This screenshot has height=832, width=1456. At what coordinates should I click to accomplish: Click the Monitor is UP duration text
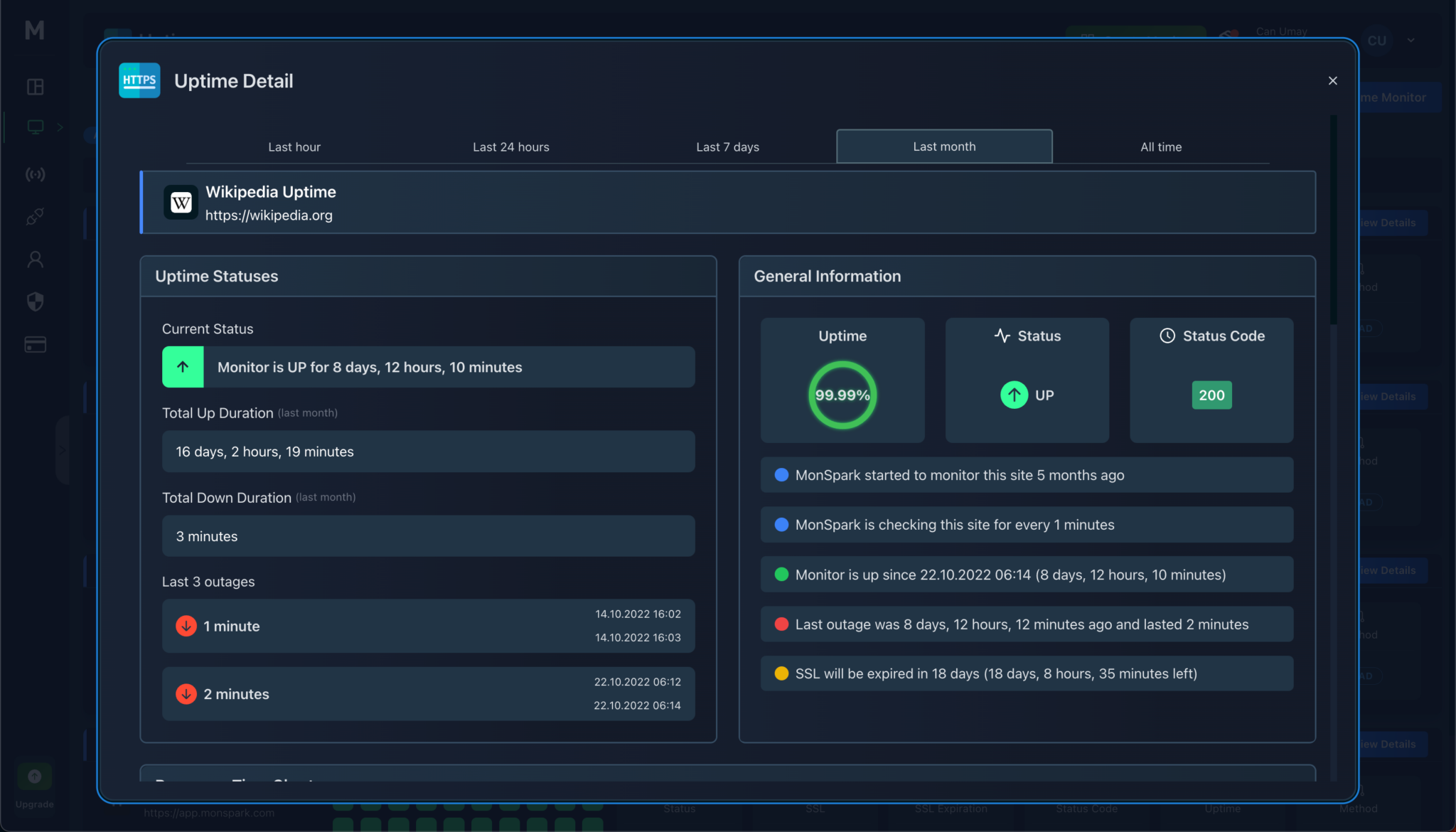(x=370, y=367)
